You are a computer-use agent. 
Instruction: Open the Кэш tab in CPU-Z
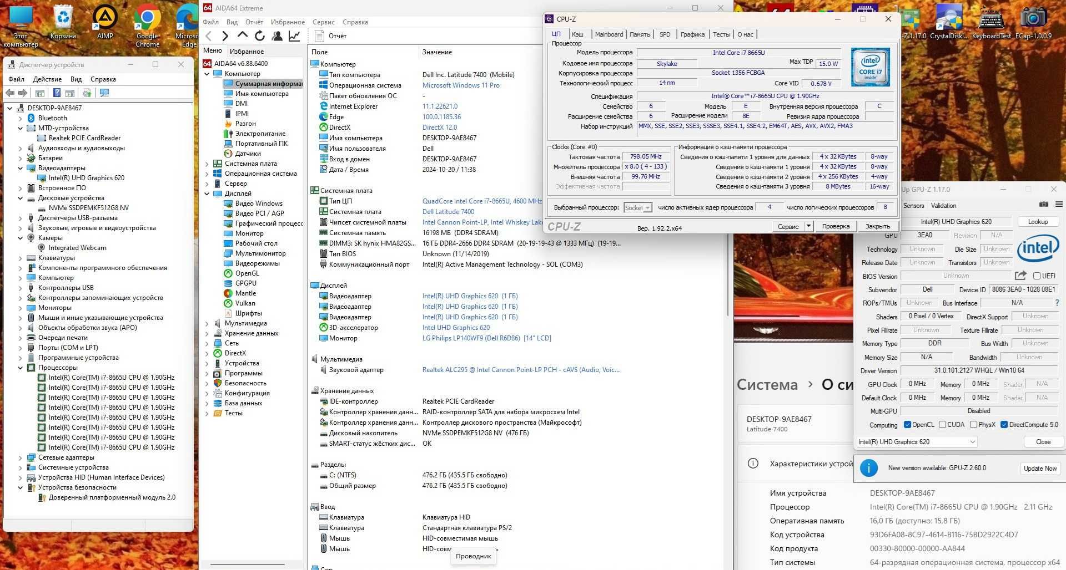point(577,34)
